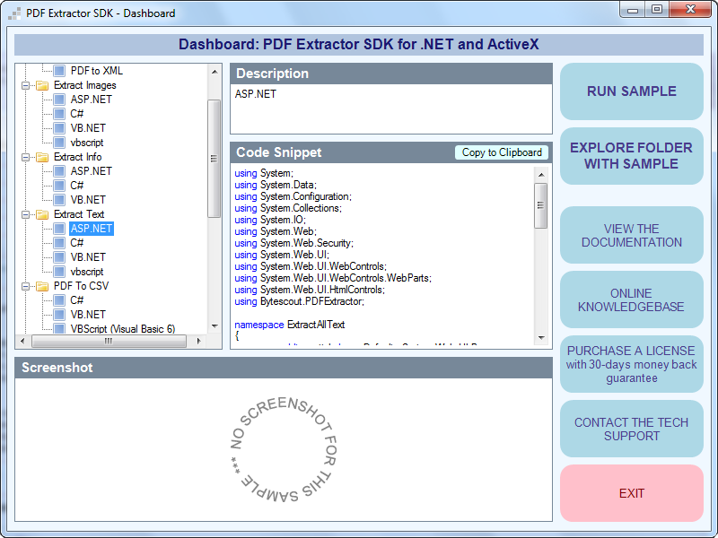The height and width of the screenshot is (538, 718).
Task: Click the sample tree's scroll right arrow
Action: (198, 341)
